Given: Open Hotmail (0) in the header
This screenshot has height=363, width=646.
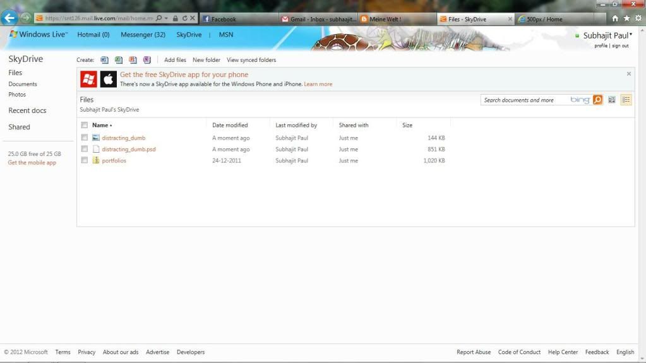Looking at the screenshot, I should 93,35.
